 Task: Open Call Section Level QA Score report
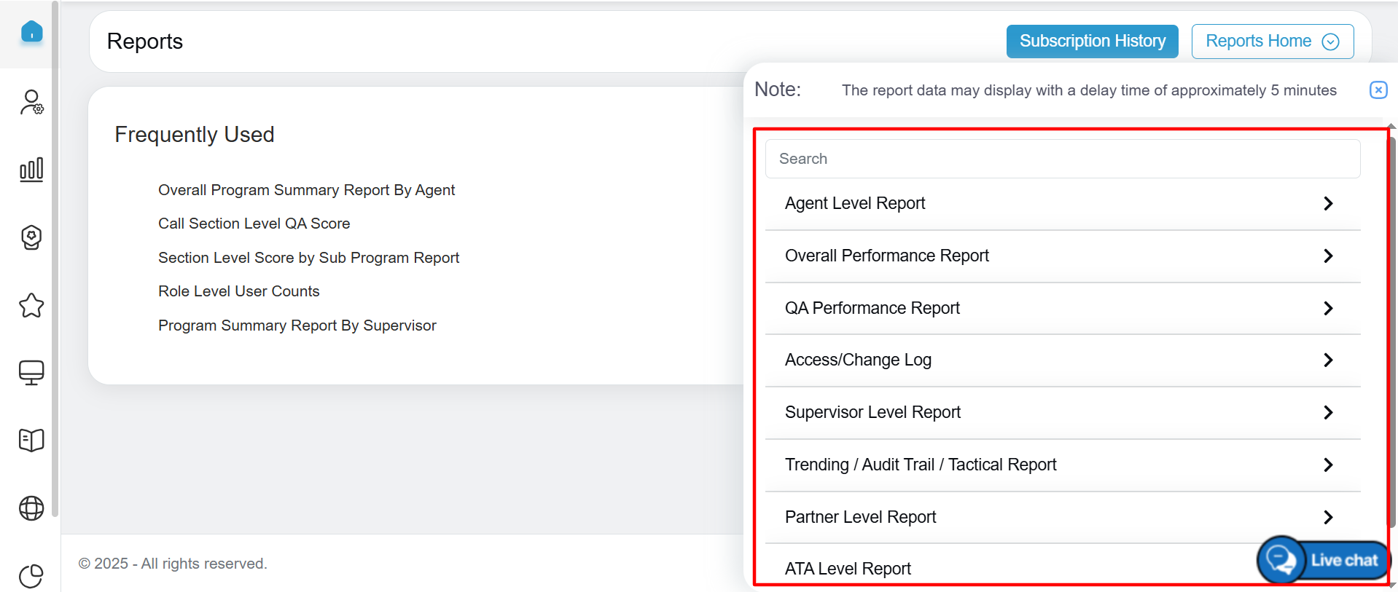pyautogui.click(x=254, y=224)
